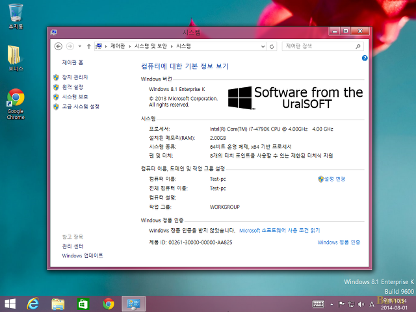This screenshot has height=312, width=416.
Task: Select 시스템 및 보안 breadcrumb
Action: coord(150,46)
